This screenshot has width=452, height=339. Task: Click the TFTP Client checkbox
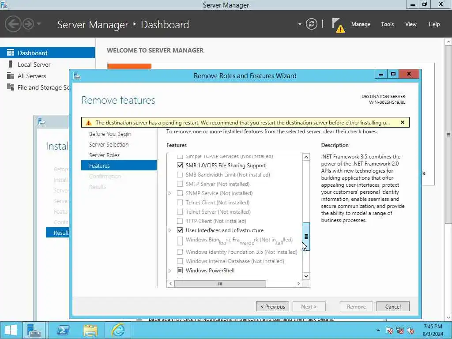pyautogui.click(x=180, y=221)
